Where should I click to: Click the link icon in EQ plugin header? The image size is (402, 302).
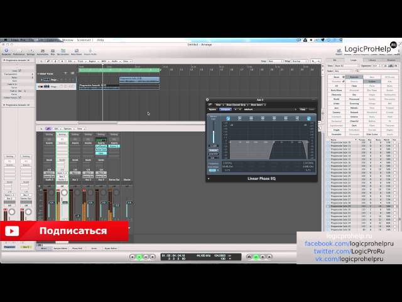pyautogui.click(x=210, y=105)
